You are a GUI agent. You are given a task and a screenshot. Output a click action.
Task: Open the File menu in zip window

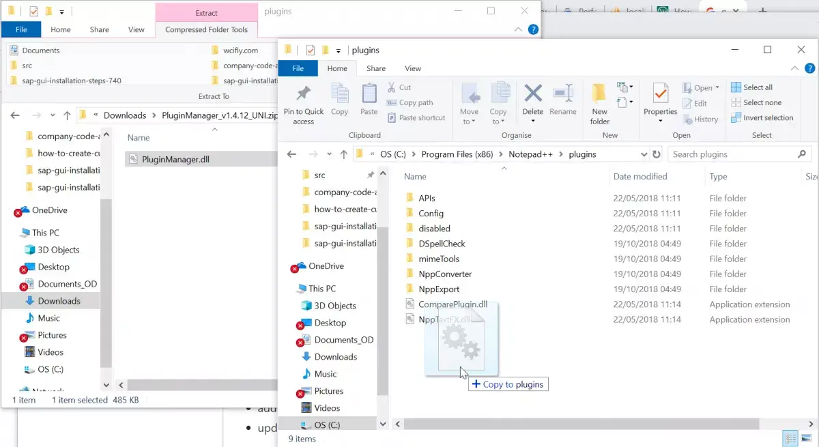pos(21,29)
